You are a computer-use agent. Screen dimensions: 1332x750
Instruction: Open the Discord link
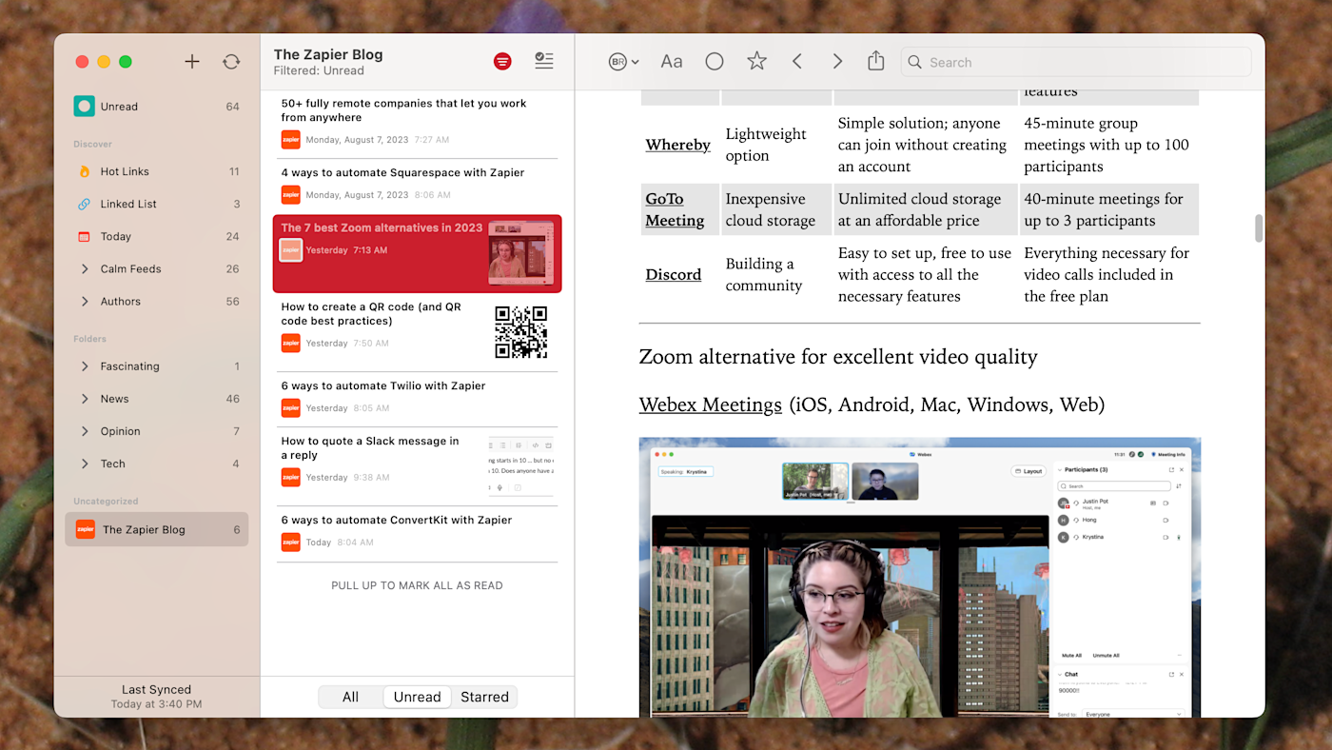click(673, 274)
